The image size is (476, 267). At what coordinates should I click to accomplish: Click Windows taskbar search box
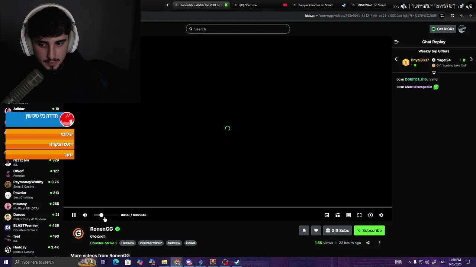(54, 262)
